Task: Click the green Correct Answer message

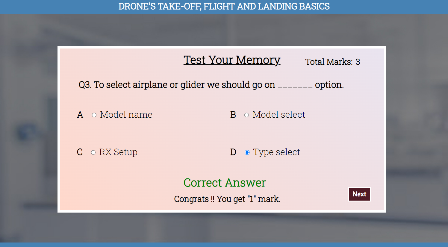Action: pyautogui.click(x=225, y=183)
